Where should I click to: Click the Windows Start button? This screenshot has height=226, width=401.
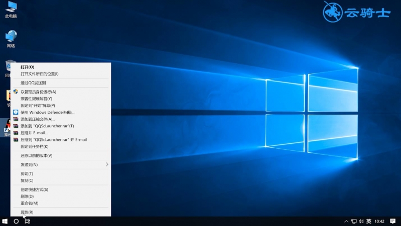[5, 221]
